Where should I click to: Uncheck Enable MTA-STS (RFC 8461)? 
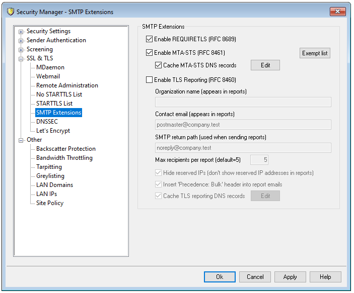[x=149, y=53]
